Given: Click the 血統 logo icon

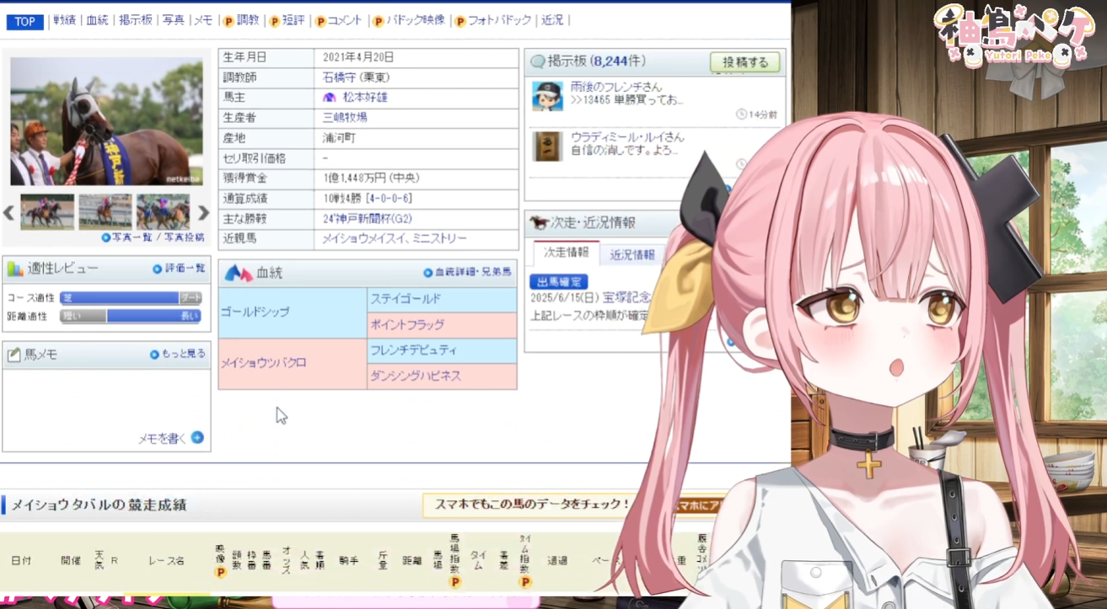Looking at the screenshot, I should click(239, 273).
